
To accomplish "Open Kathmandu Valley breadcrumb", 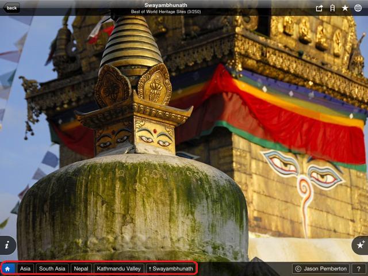I will pyautogui.click(x=119, y=269).
